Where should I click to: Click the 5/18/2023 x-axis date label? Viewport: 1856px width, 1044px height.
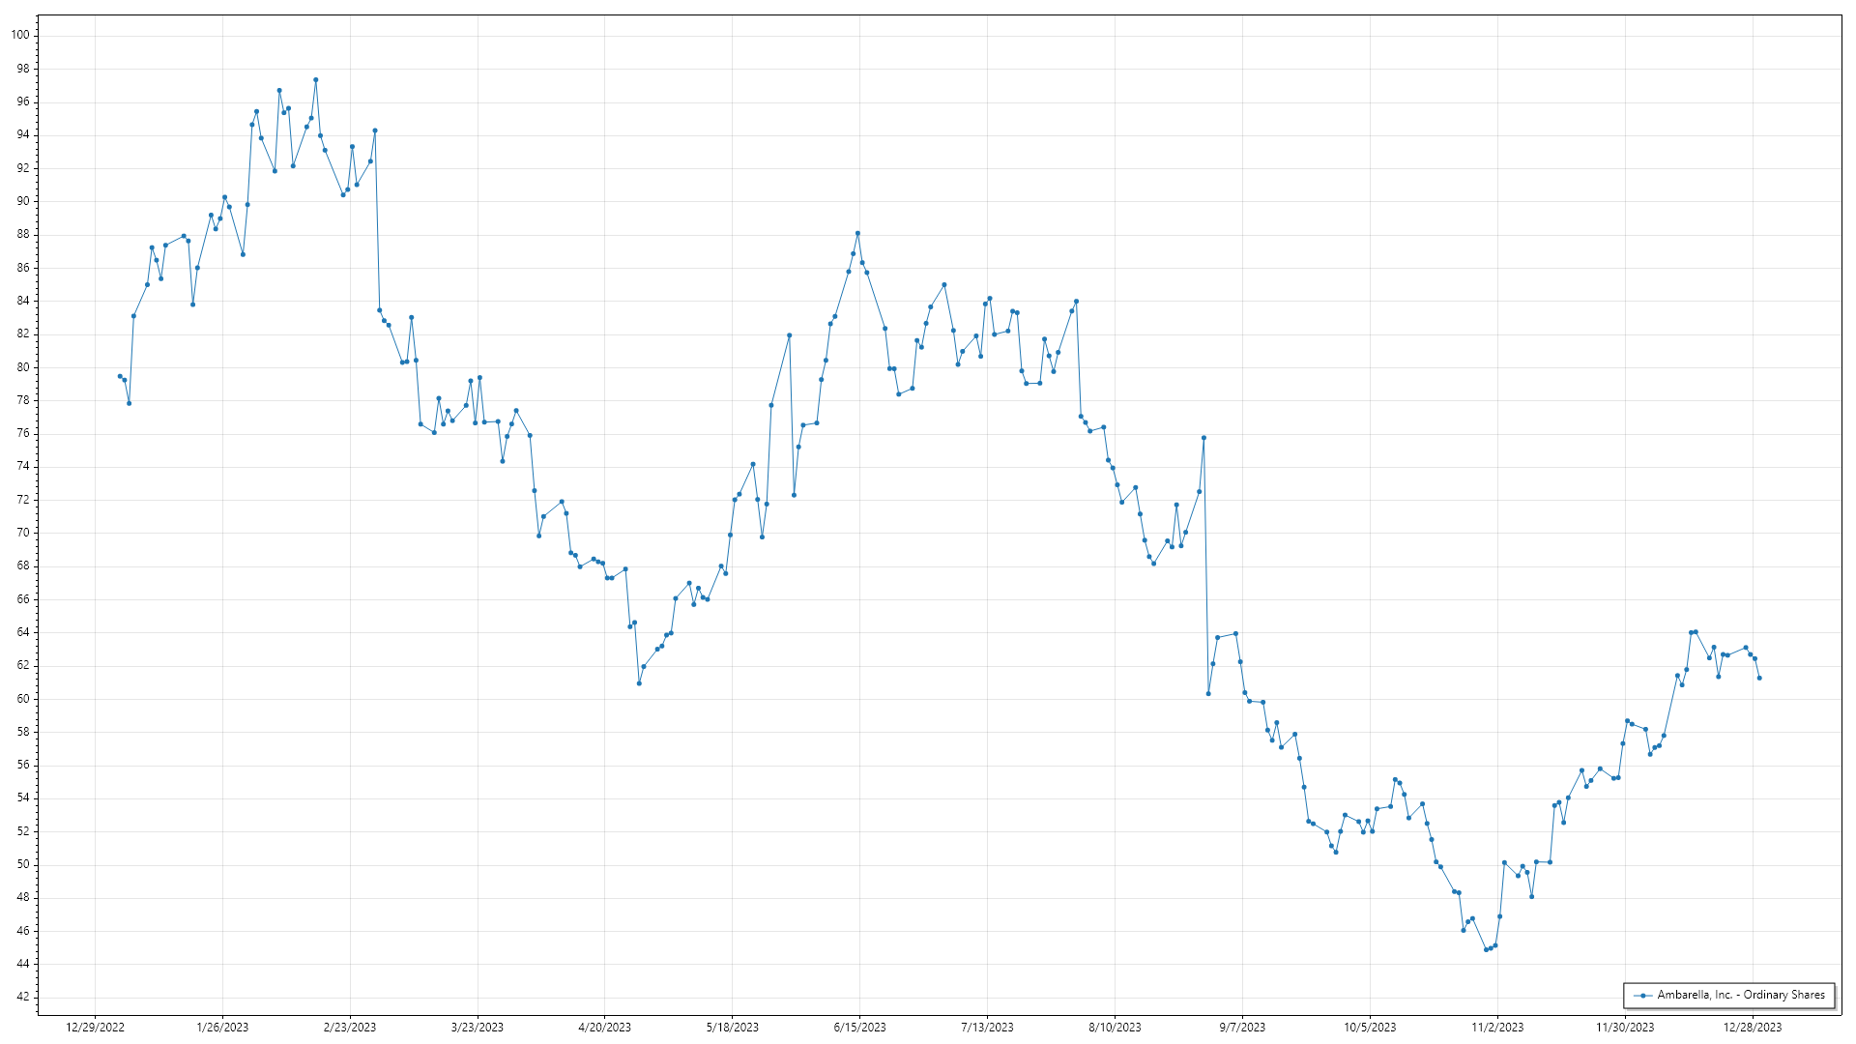pos(732,1028)
